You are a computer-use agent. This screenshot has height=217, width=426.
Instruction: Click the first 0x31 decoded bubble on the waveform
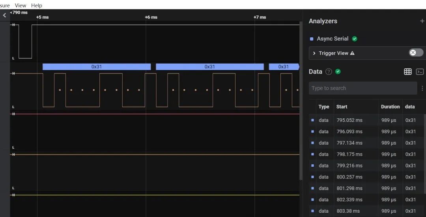(97, 67)
